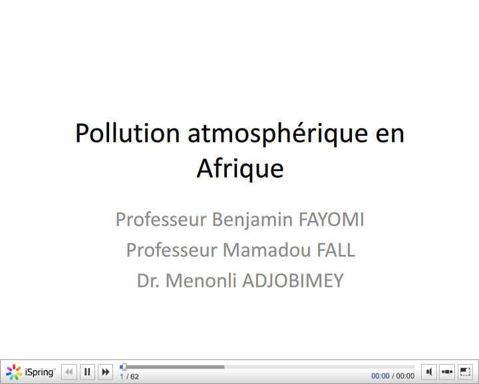The image size is (479, 384).
Task: Click the light unbuffered part of progress bar
Action: tap(319, 367)
